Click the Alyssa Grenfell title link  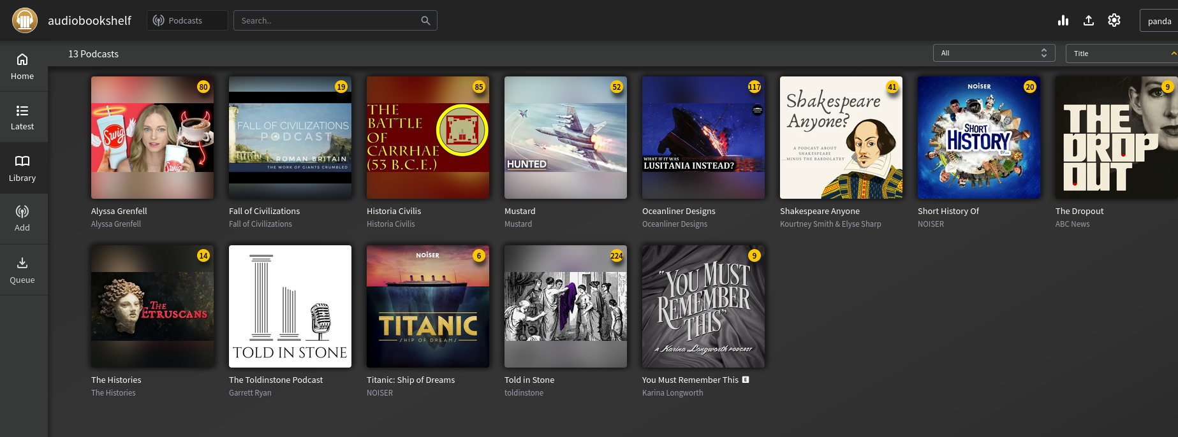click(x=119, y=211)
